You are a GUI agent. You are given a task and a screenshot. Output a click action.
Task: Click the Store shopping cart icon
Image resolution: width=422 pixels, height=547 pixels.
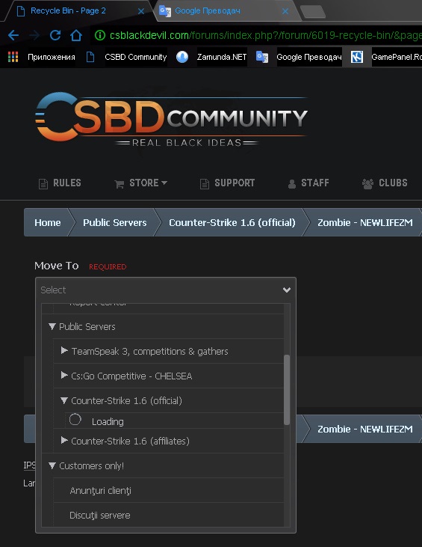[x=119, y=184]
